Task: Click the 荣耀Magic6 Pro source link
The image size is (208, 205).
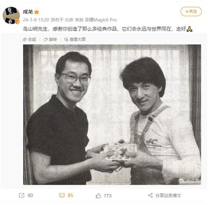Action: point(101,20)
